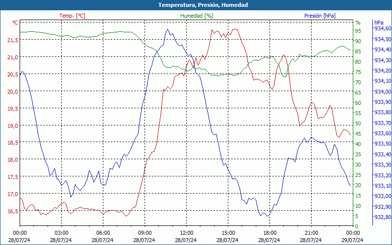
Task: Click the 15:00 28/07/24 time axis label
Action: (x=228, y=237)
